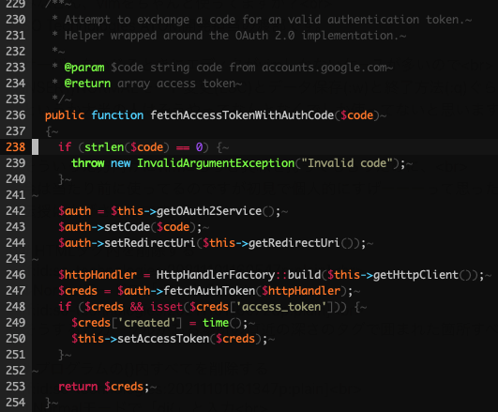Image resolution: width=498 pixels, height=412 pixels.
Task: Click line number 236 in the gutter
Action: point(16,115)
